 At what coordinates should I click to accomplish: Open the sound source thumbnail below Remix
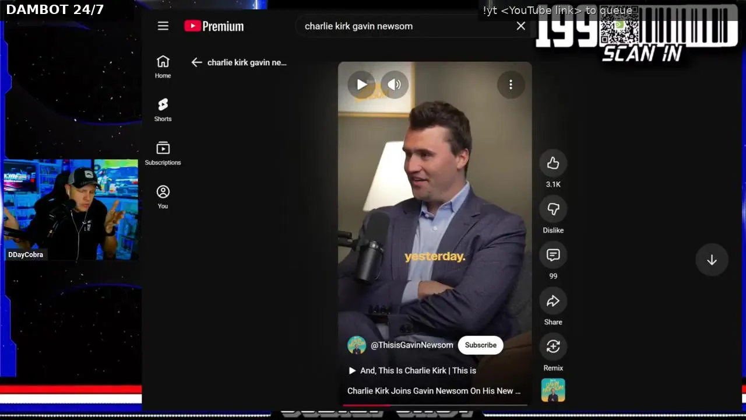click(x=553, y=390)
